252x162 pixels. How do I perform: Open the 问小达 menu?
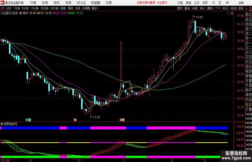tap(81, 3)
